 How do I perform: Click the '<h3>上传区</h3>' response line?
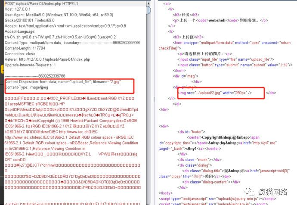click(188, 37)
